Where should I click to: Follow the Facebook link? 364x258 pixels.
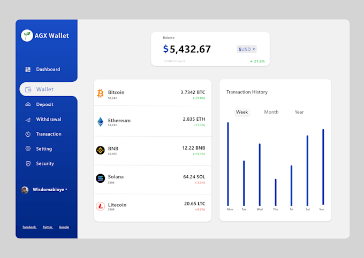[x=29, y=227]
